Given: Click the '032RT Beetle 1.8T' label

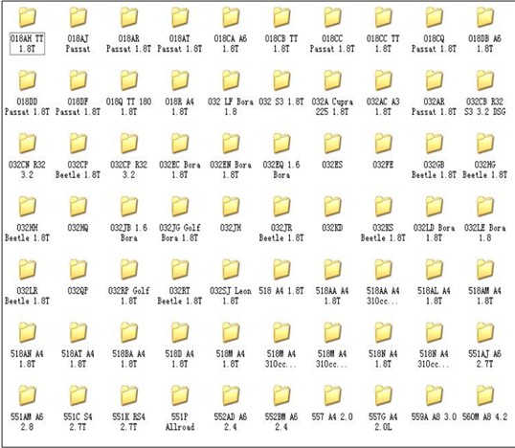Looking at the screenshot, I should [180, 296].
